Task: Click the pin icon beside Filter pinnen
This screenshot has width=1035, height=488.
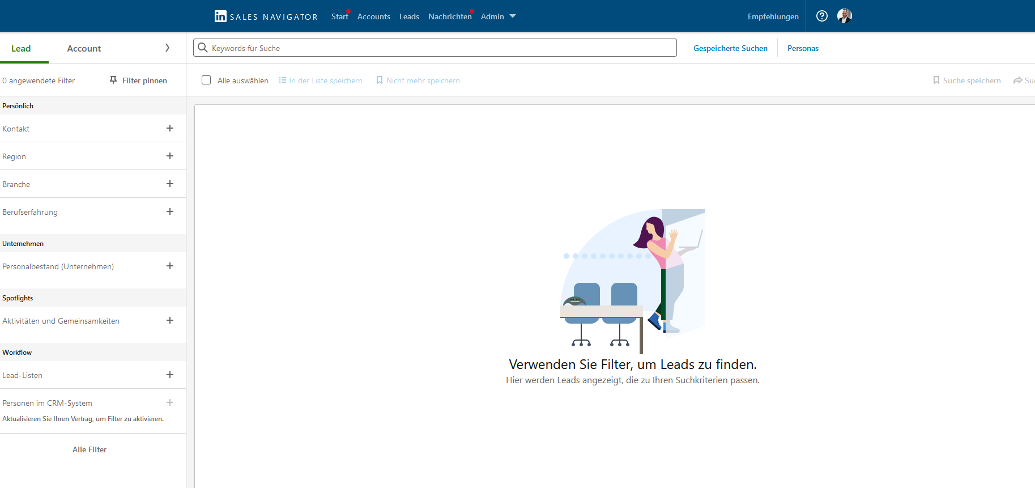Action: 113,80
